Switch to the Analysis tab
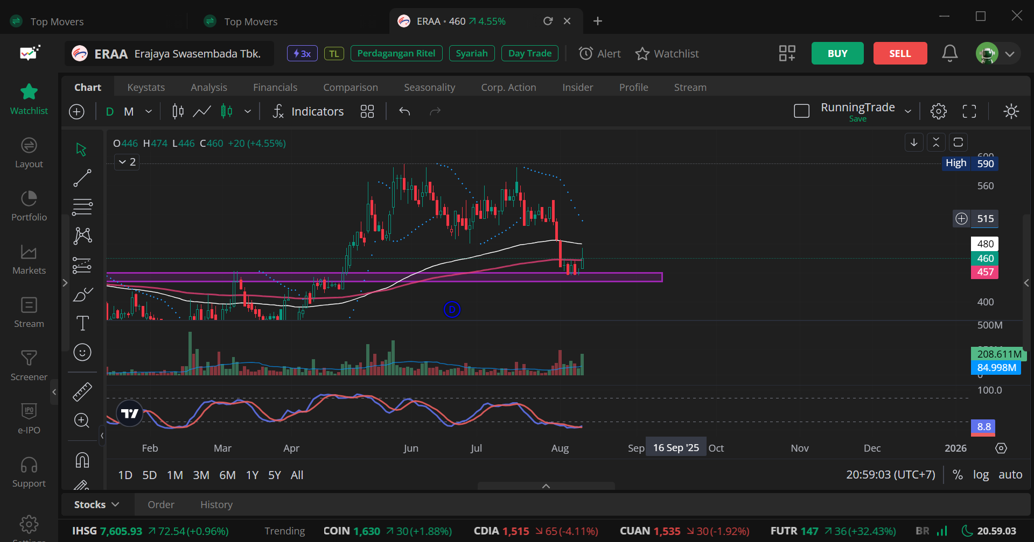The width and height of the screenshot is (1034, 542). point(209,87)
